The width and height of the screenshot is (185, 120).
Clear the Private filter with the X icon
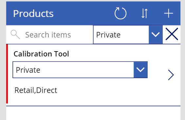172,34
